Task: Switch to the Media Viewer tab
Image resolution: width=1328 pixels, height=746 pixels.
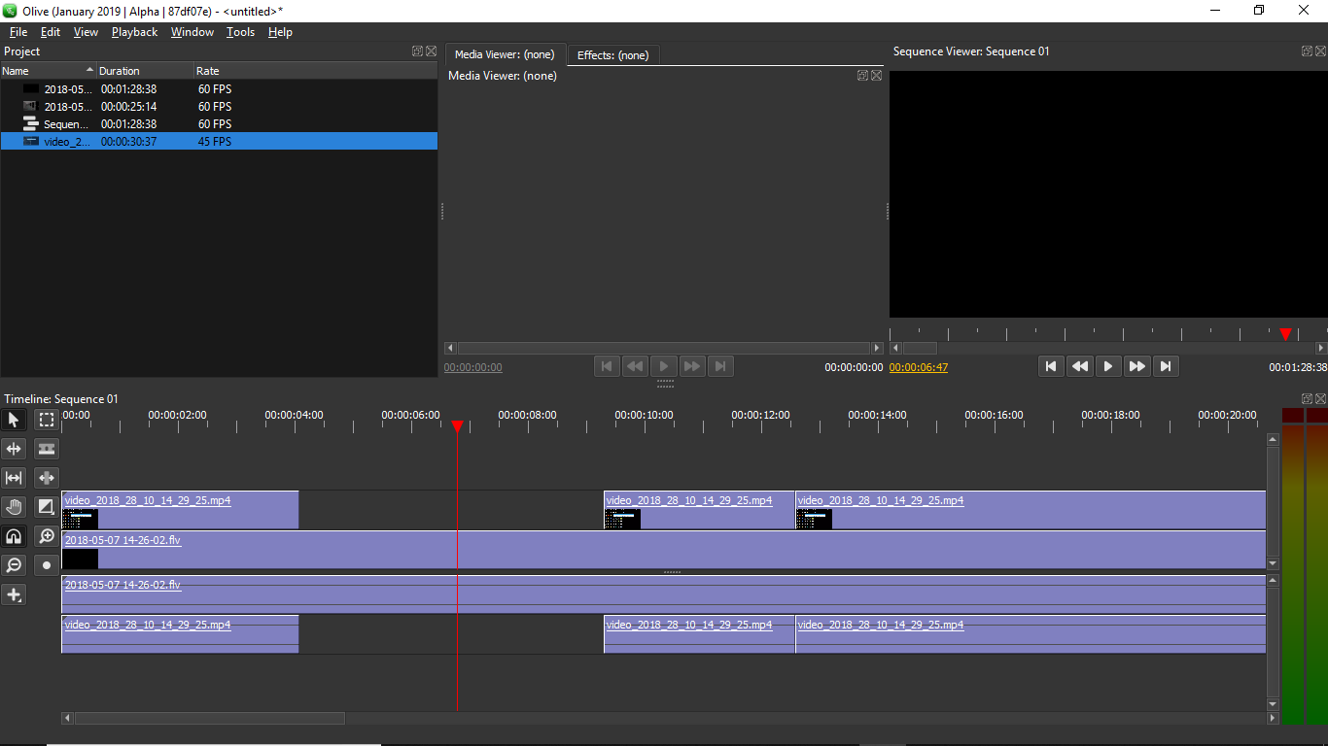Action: tap(505, 54)
